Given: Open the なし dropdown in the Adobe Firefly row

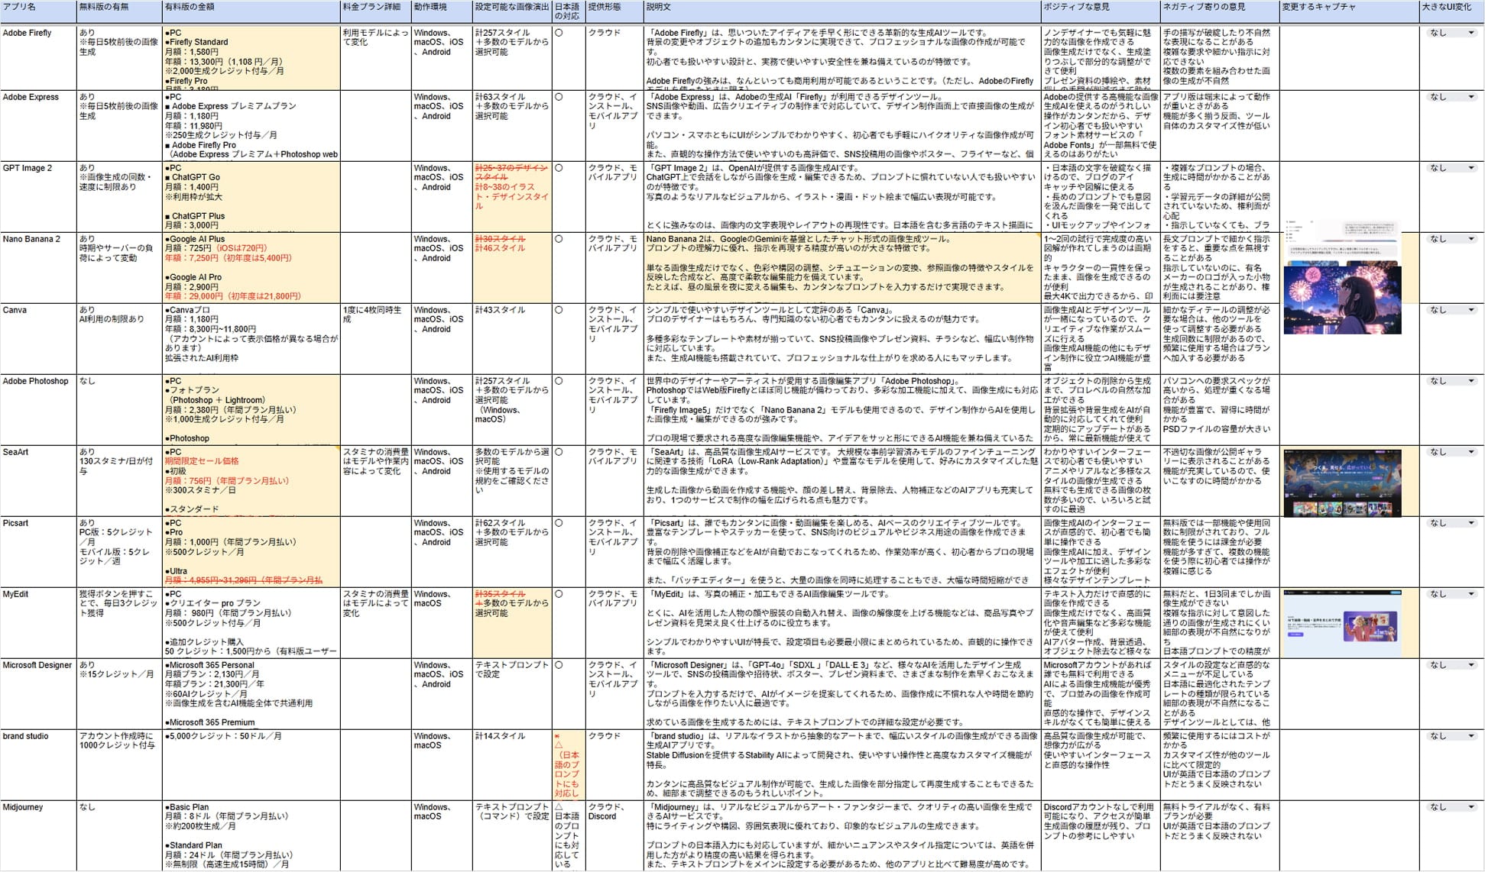Looking at the screenshot, I should click(1451, 33).
